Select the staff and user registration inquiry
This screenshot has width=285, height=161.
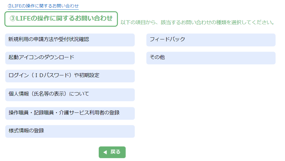point(70,113)
